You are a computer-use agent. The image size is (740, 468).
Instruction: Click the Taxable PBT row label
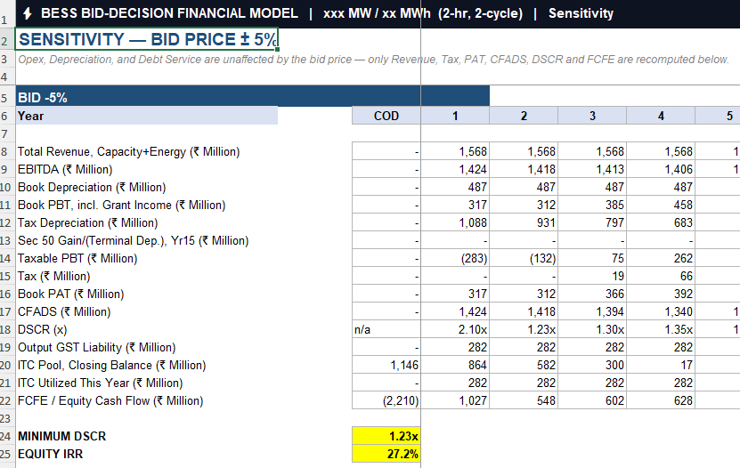pos(77,259)
